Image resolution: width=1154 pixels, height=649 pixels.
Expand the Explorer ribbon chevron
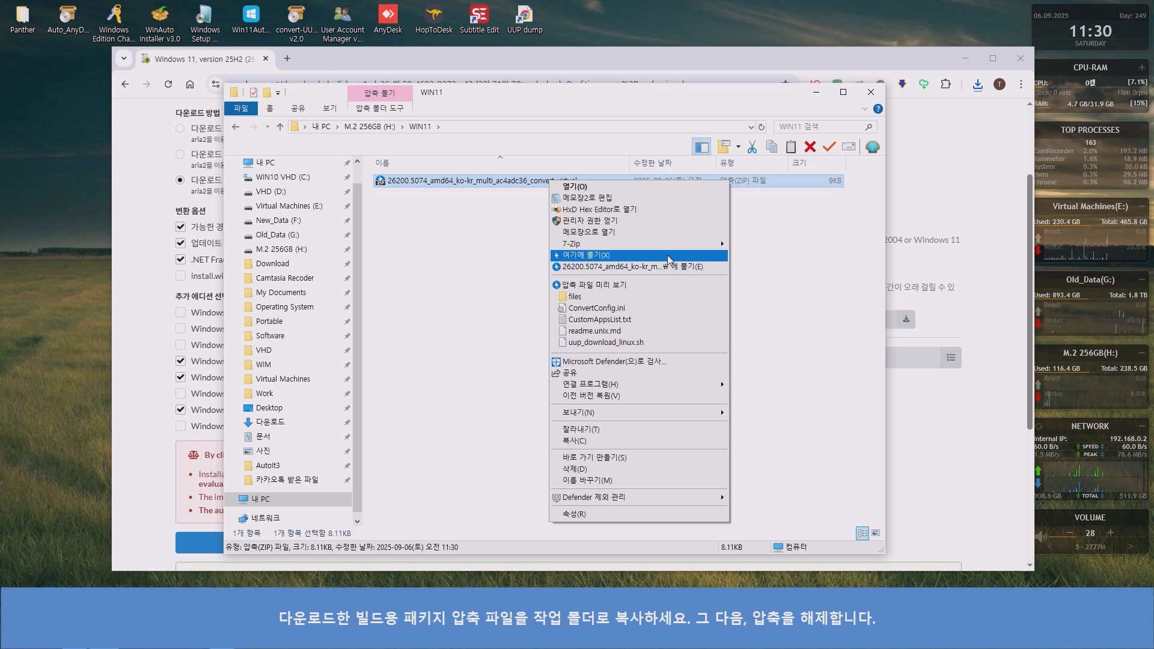865,109
